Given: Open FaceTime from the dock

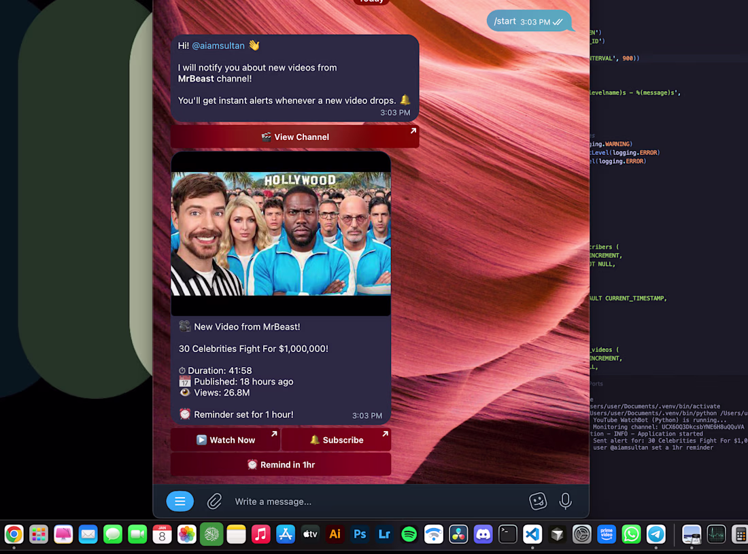Looking at the screenshot, I should pos(137,534).
